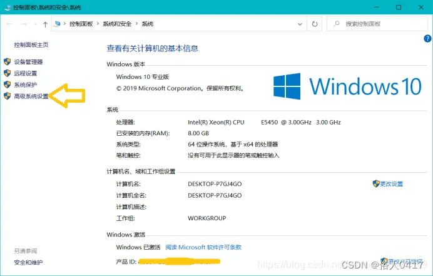Viewport: 433px width, 276px height.
Task: Open Device Manager (设备管理器) link
Action: [28, 62]
